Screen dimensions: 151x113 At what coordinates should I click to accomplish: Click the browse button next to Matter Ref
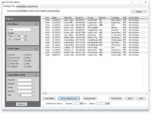point(33,80)
